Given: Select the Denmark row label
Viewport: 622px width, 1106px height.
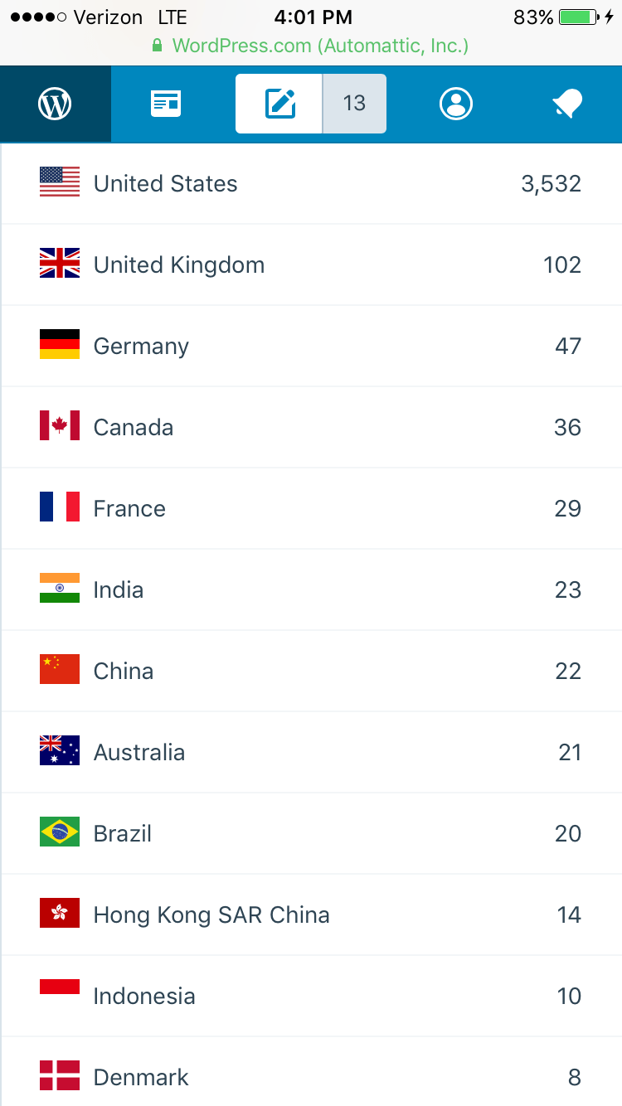Looking at the screenshot, I should (x=141, y=1077).
